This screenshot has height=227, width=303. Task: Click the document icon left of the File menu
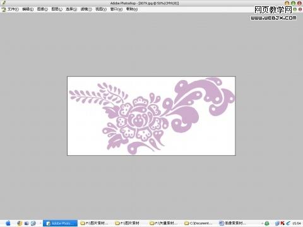tap(4, 9)
